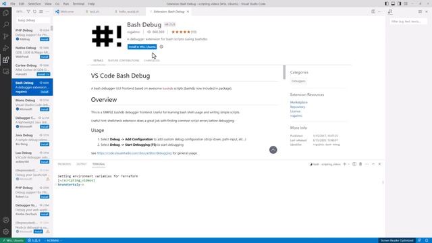Screen dimensions: 432x243
Task: Open the Edit menu
Action: (x=22, y=4)
